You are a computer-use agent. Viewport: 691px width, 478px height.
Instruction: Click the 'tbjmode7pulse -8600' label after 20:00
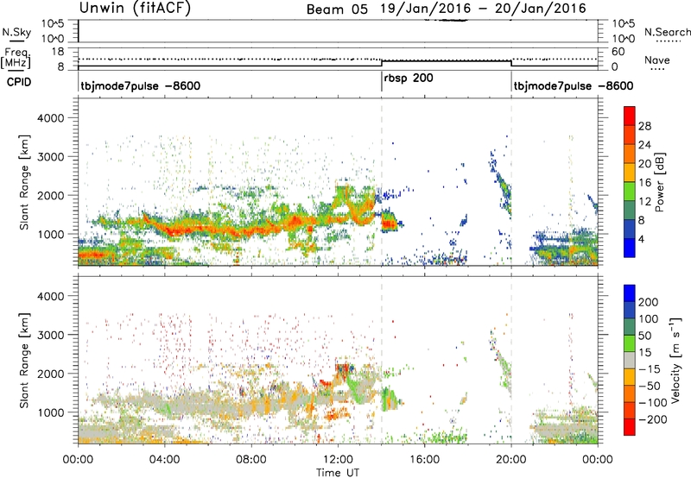574,85
